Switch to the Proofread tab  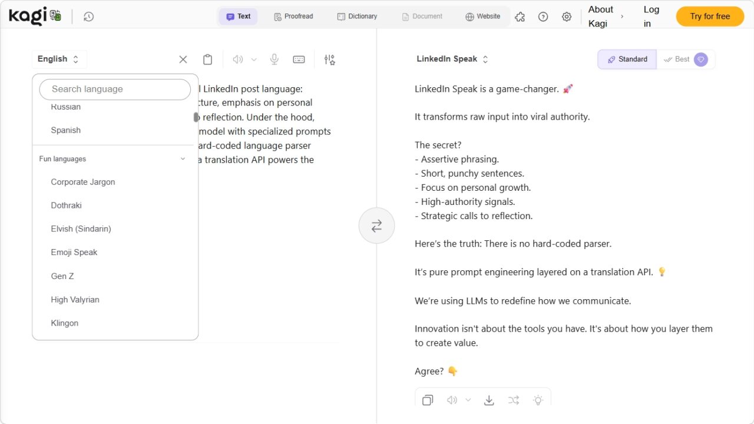click(293, 16)
